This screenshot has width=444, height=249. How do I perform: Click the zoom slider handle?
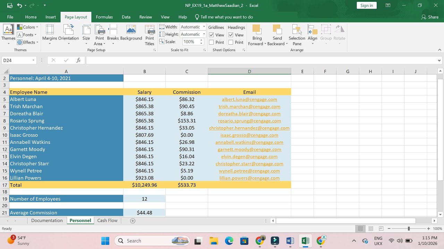coord(409,229)
